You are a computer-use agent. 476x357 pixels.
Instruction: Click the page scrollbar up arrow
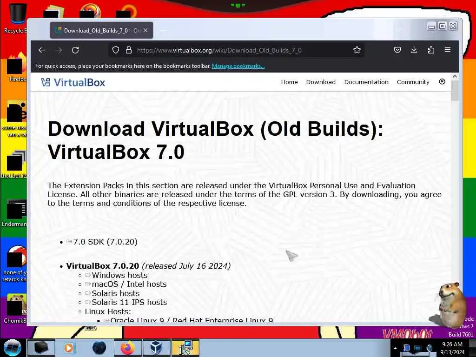point(455,77)
